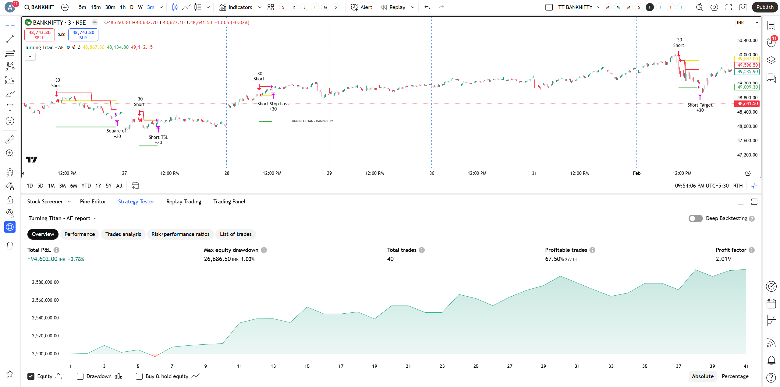Open the object tree layers icon
The width and height of the screenshot is (780, 387).
tap(771, 60)
